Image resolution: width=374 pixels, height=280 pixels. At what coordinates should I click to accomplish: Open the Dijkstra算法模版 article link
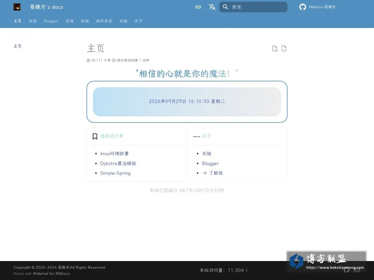click(118, 163)
